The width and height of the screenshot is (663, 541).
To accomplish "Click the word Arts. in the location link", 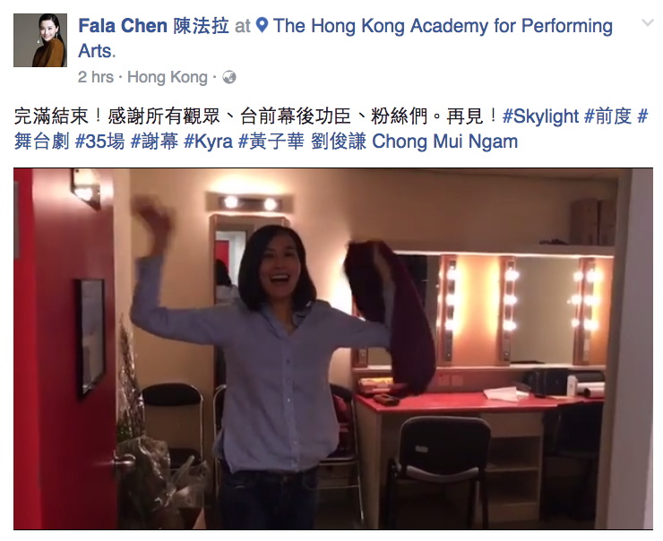I will coord(97,51).
